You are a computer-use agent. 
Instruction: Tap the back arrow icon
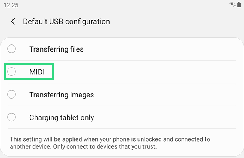(13, 21)
